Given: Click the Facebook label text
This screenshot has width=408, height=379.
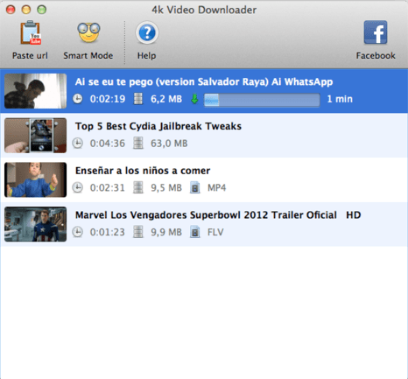Looking at the screenshot, I should 376,55.
